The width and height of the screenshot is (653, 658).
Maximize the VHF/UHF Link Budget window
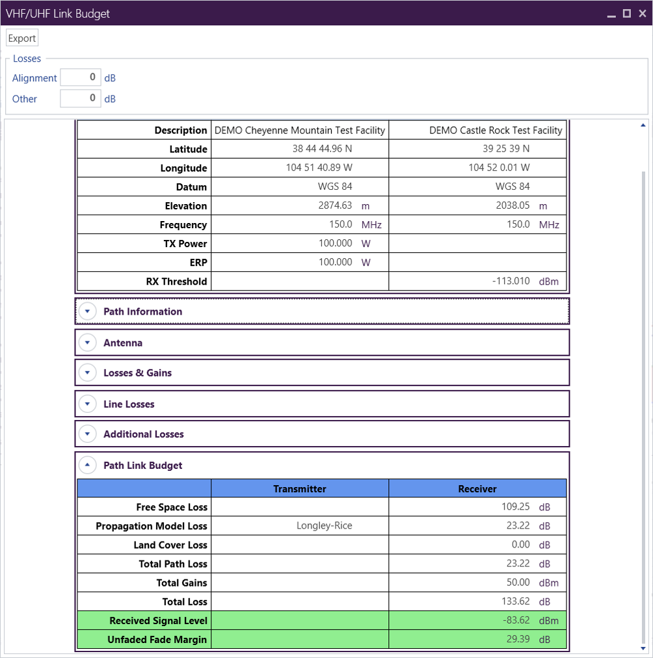coord(626,14)
